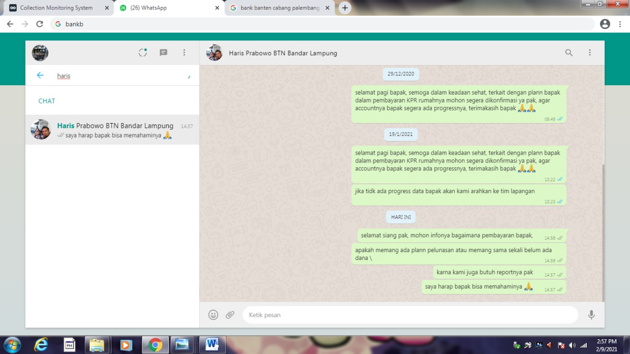Open contact info from chat header name
Image resolution: width=630 pixels, height=354 pixels.
[283, 53]
